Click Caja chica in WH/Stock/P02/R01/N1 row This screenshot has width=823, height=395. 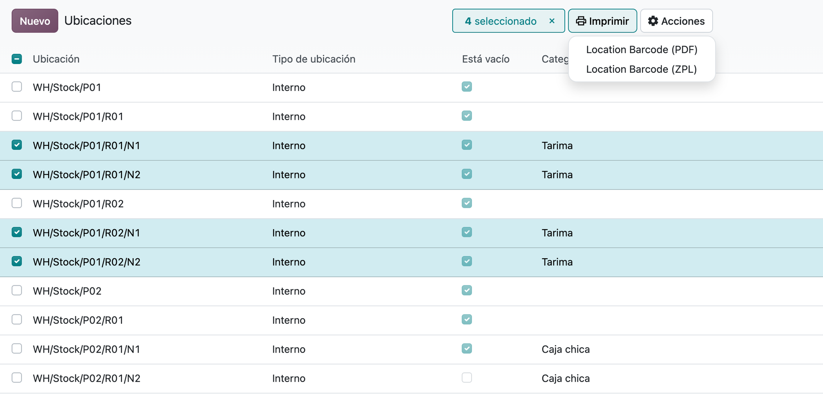[566, 349]
